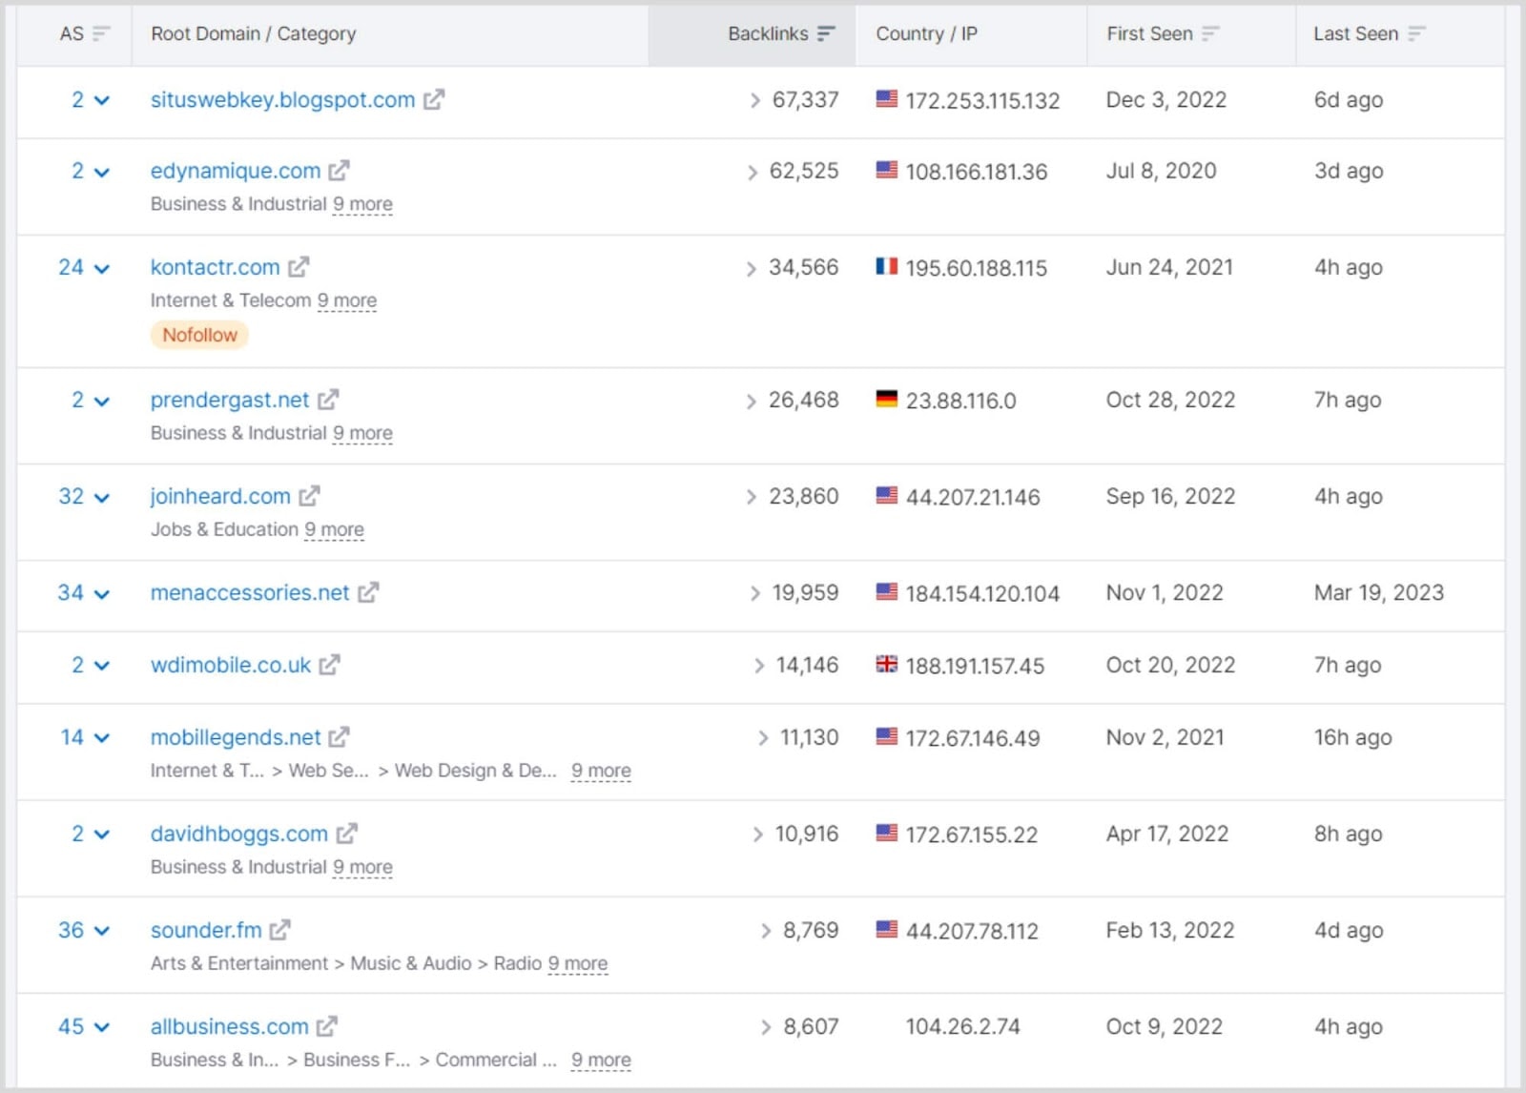The height and width of the screenshot is (1093, 1526).
Task: Expand AS 24 details for kontactr.com
Action: (x=100, y=268)
